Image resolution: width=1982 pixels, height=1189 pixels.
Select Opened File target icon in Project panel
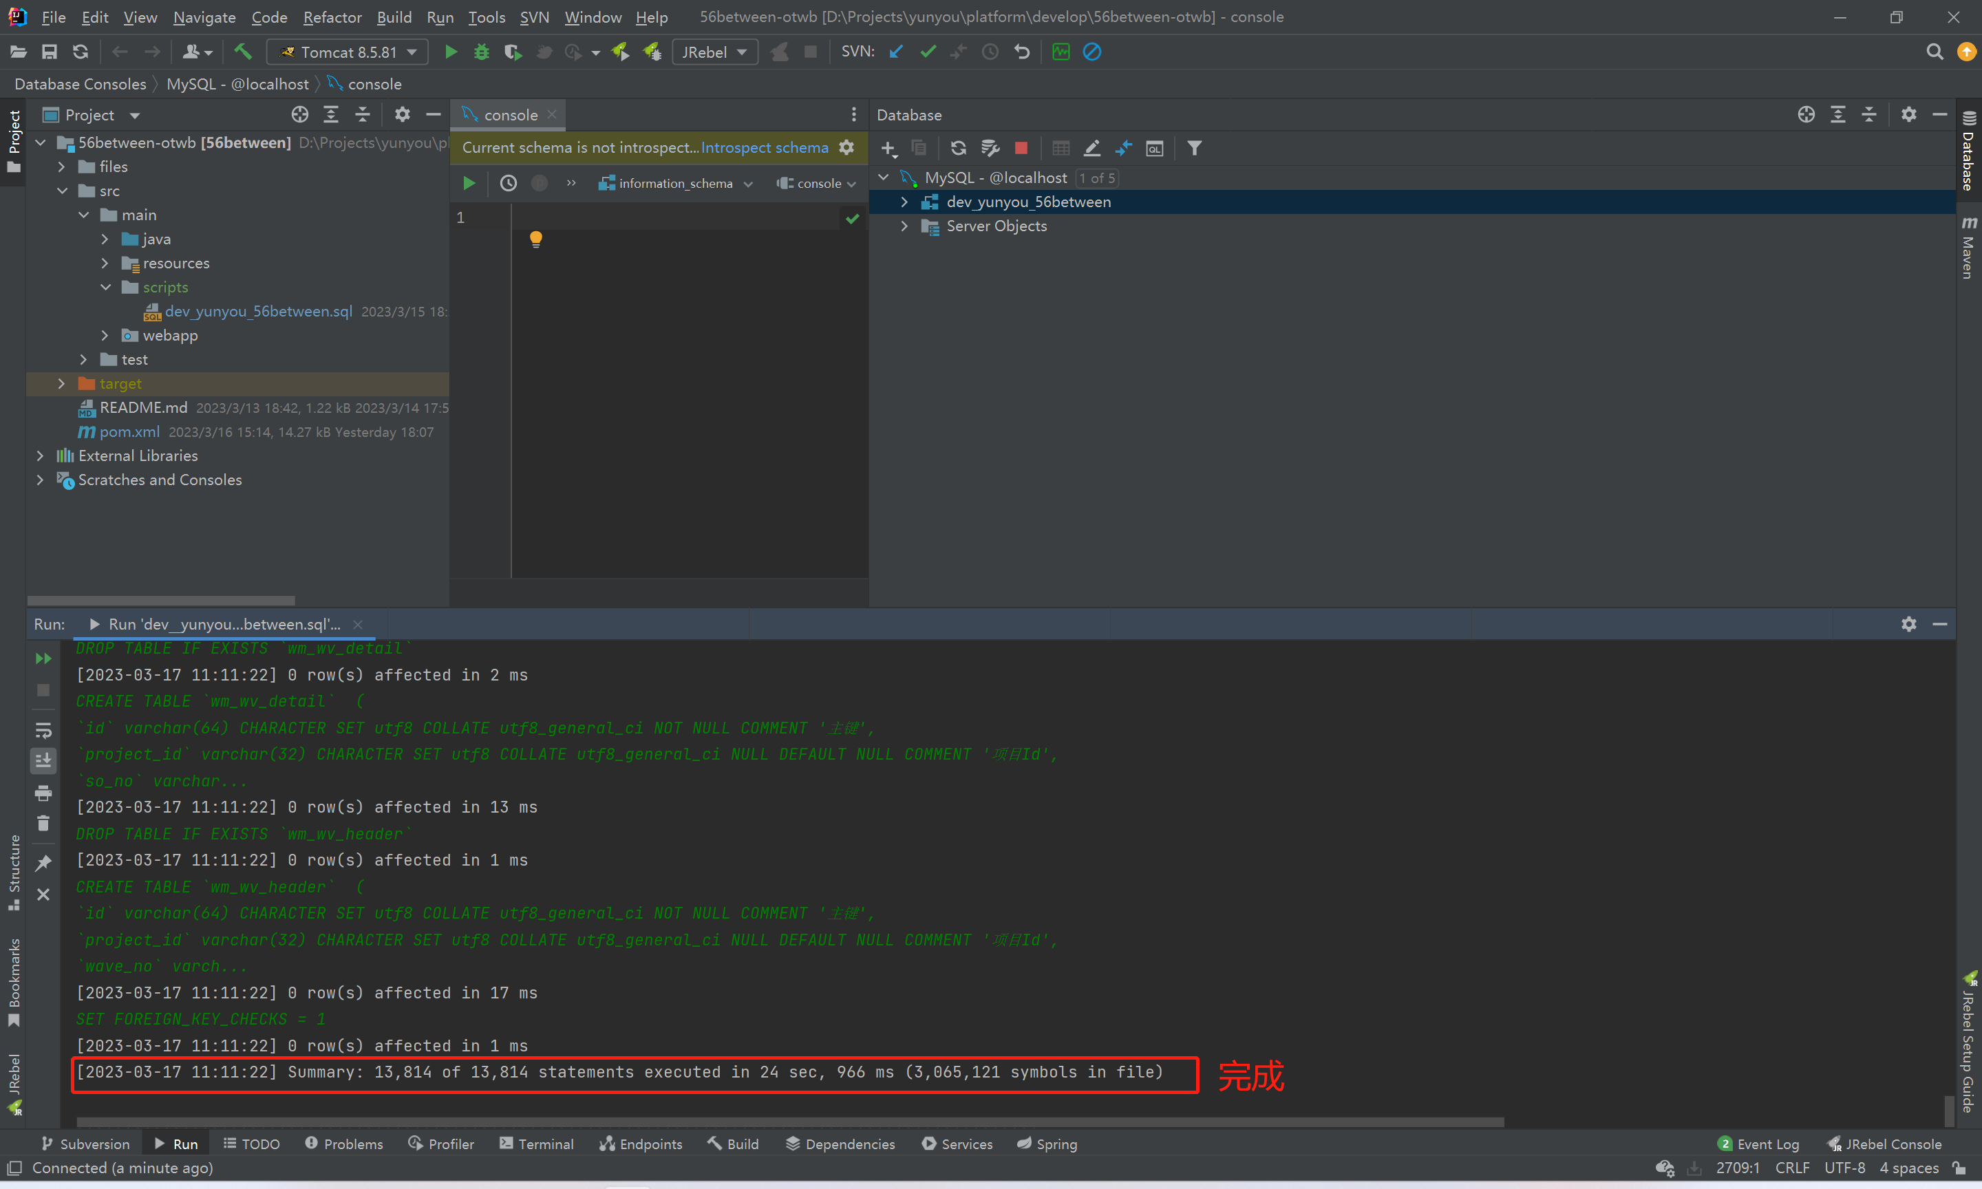pos(299,115)
